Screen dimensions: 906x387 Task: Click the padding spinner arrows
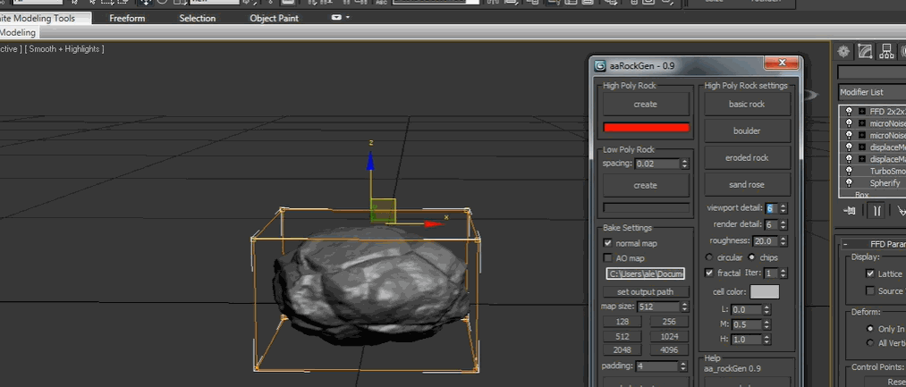(x=683, y=366)
